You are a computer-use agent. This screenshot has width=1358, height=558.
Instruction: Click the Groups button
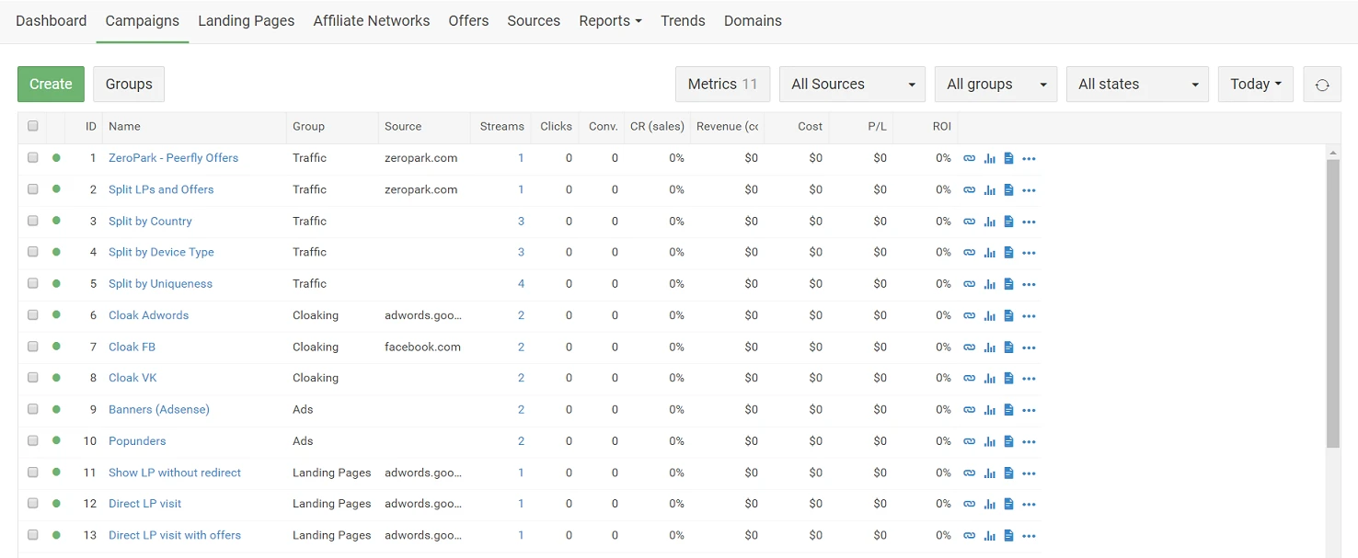pyautogui.click(x=129, y=85)
